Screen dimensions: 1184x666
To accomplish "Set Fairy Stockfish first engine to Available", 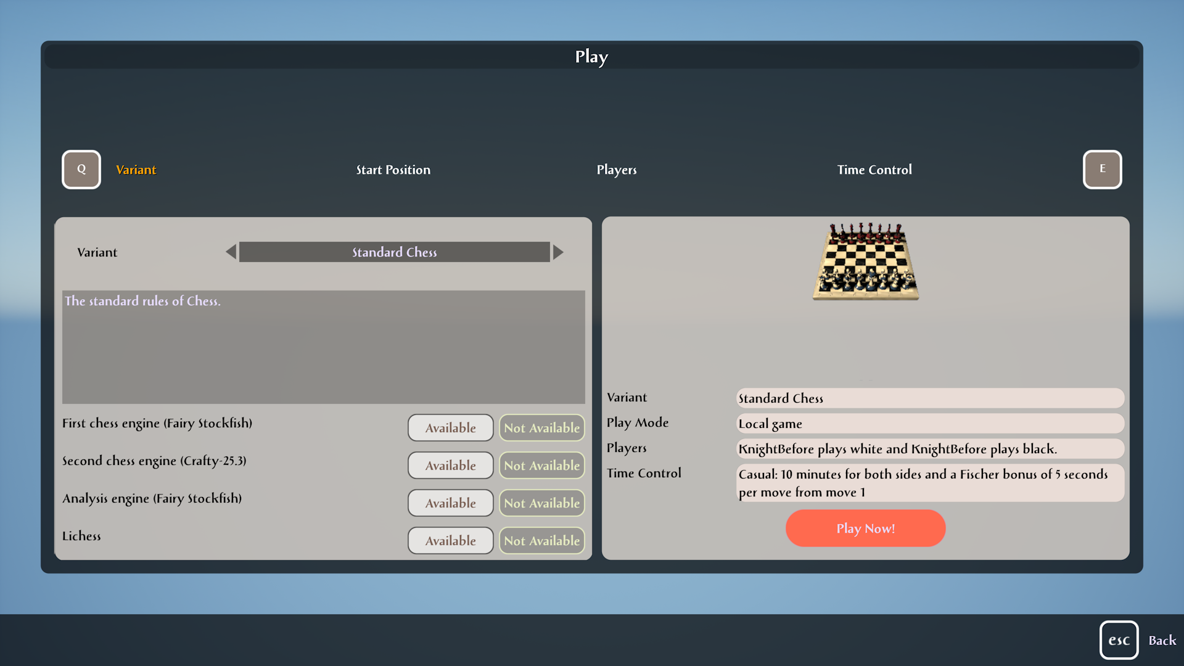I will click(450, 427).
